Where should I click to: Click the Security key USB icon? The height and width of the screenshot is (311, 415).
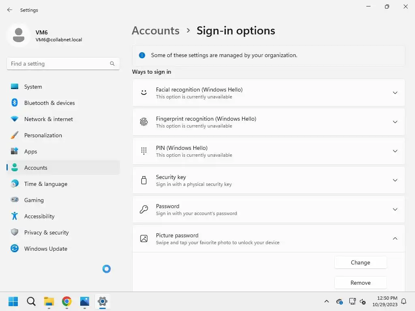point(144,180)
